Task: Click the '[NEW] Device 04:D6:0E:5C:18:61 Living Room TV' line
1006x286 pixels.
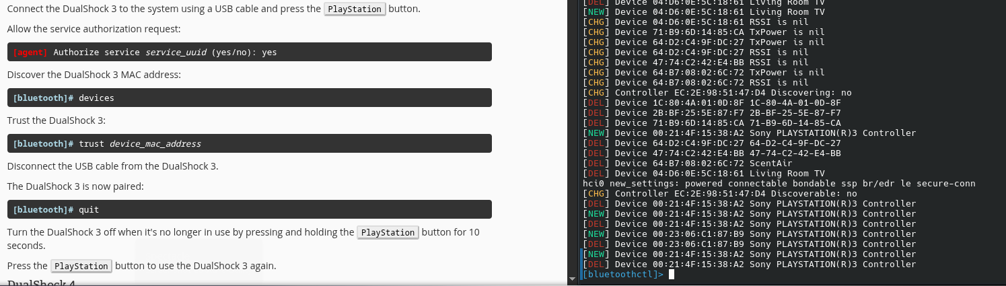Action: (x=704, y=11)
